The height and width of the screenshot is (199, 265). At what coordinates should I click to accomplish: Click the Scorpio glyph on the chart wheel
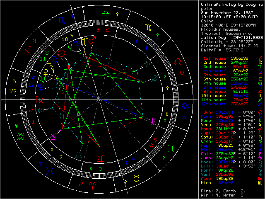61,19
